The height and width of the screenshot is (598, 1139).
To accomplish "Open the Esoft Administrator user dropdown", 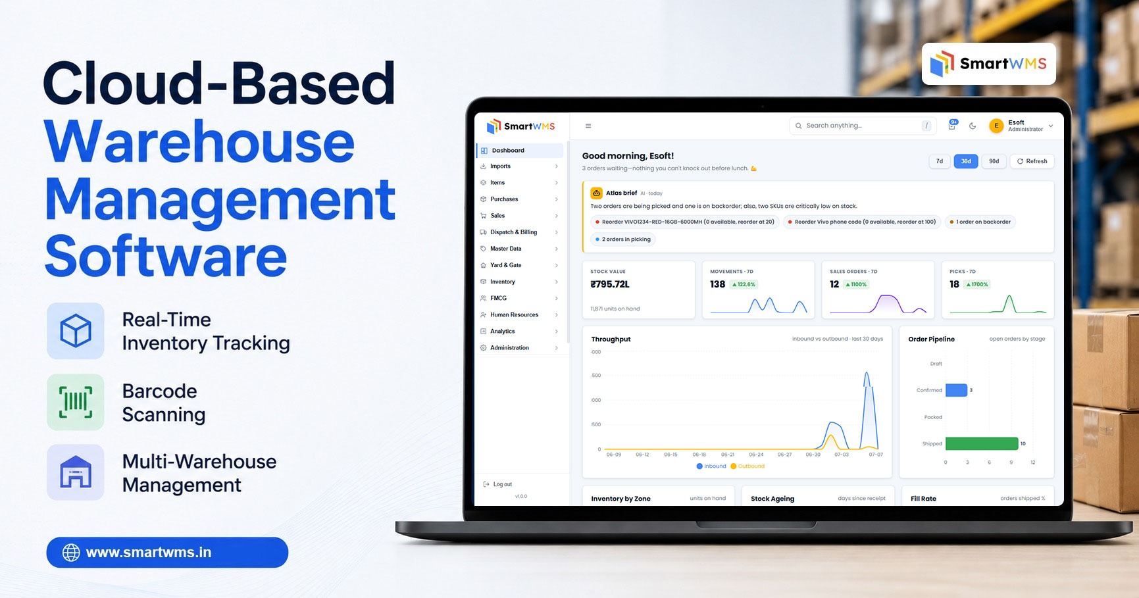I will [x=1021, y=126].
